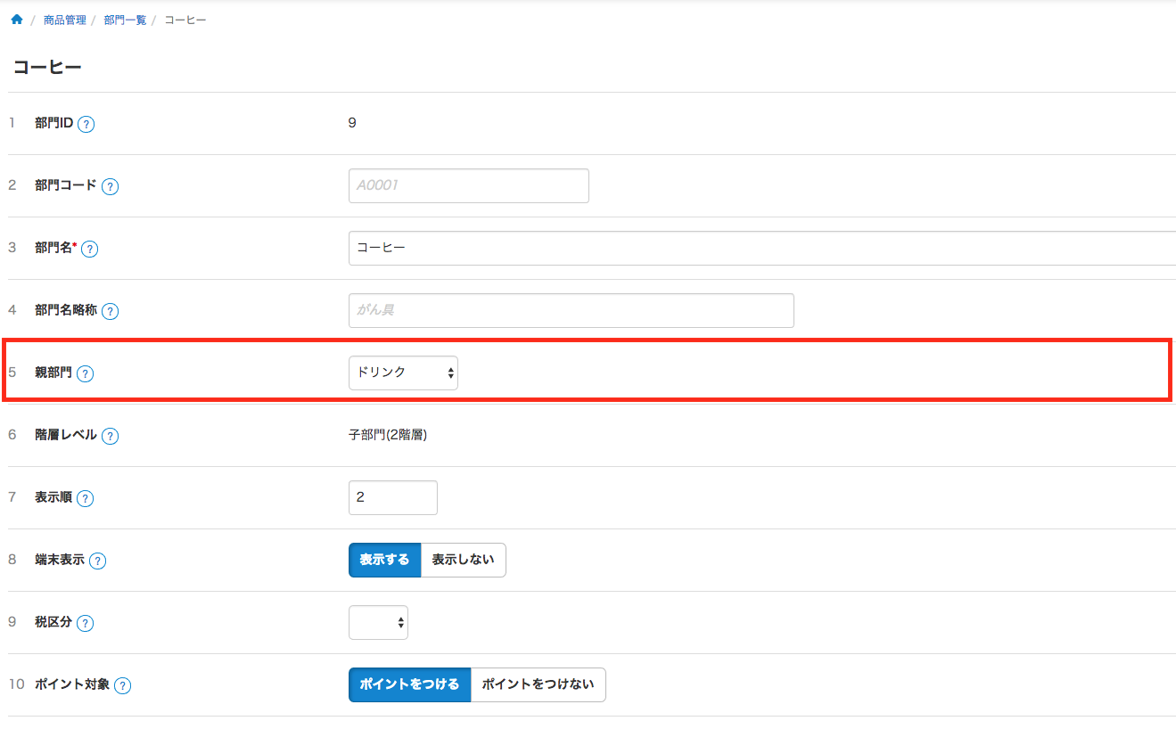This screenshot has height=729, width=1176.
Task: Open the 税区分 dropdown
Action: click(378, 622)
